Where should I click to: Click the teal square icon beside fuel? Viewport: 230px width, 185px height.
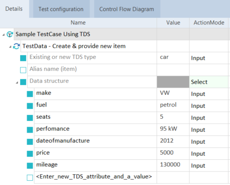[x=30, y=106]
